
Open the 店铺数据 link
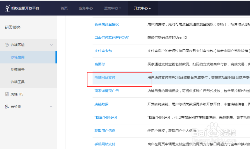tap(101, 104)
